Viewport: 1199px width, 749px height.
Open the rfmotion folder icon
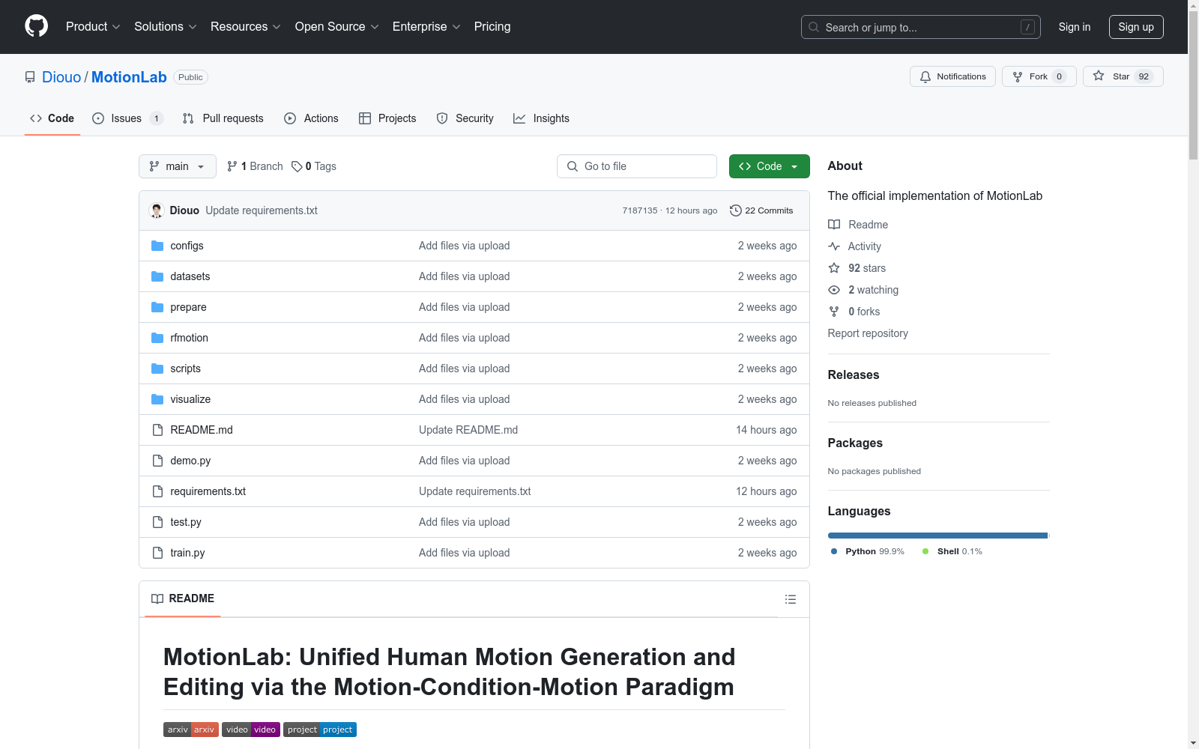tap(157, 338)
